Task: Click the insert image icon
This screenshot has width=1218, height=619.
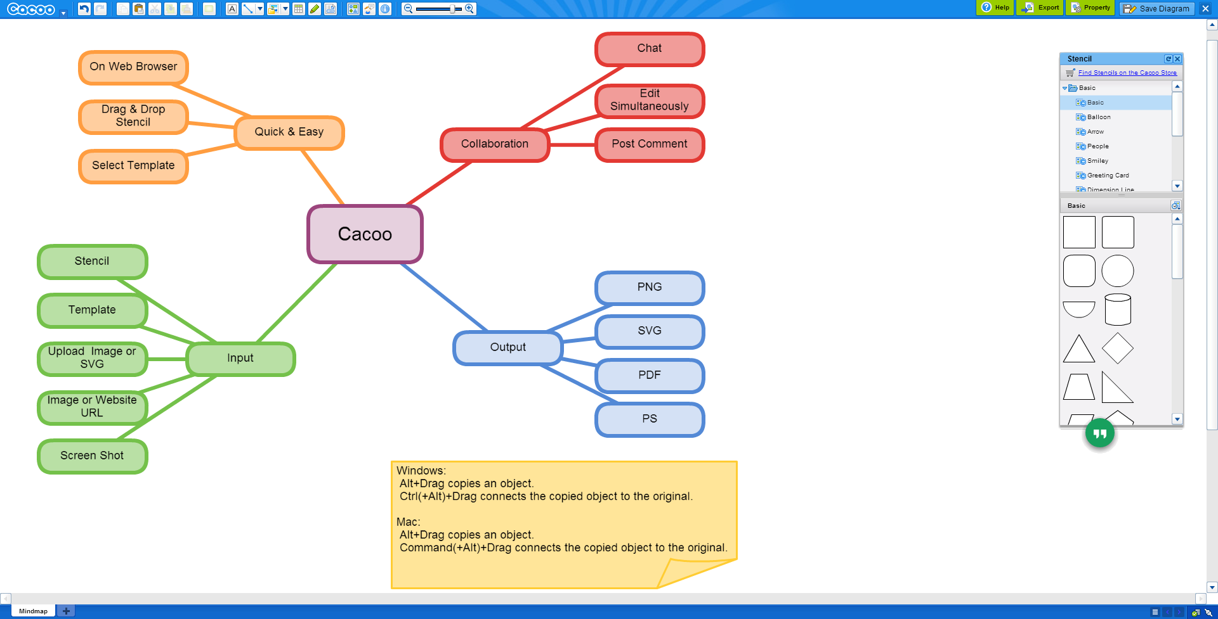Action: [x=273, y=9]
